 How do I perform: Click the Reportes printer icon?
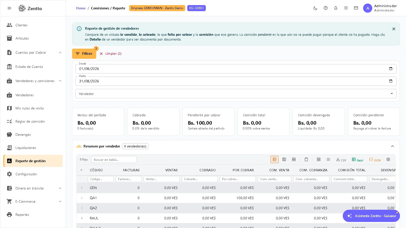9,215
